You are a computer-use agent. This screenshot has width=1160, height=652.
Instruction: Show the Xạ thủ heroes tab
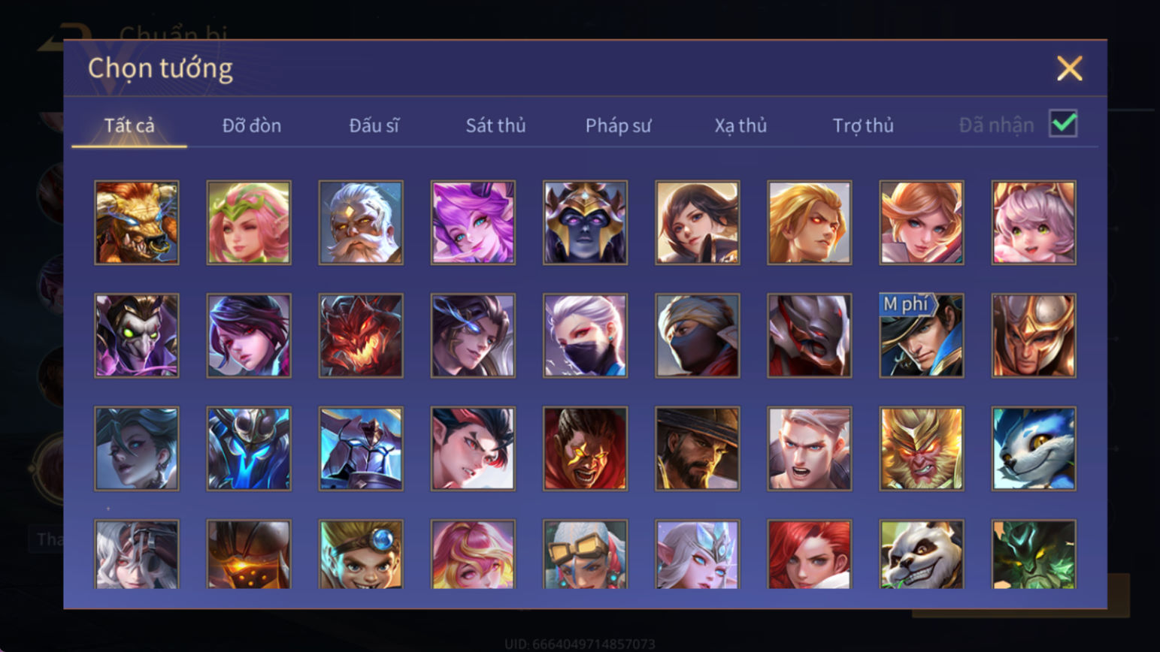[741, 125]
